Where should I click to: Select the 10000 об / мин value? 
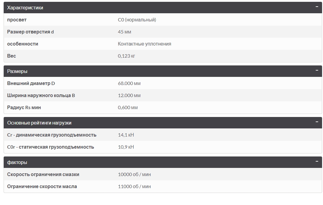[134, 175]
